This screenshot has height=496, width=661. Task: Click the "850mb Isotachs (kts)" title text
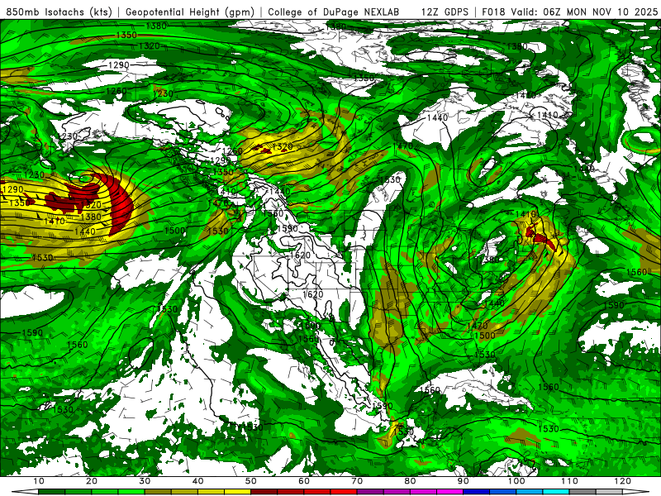pyautogui.click(x=59, y=12)
